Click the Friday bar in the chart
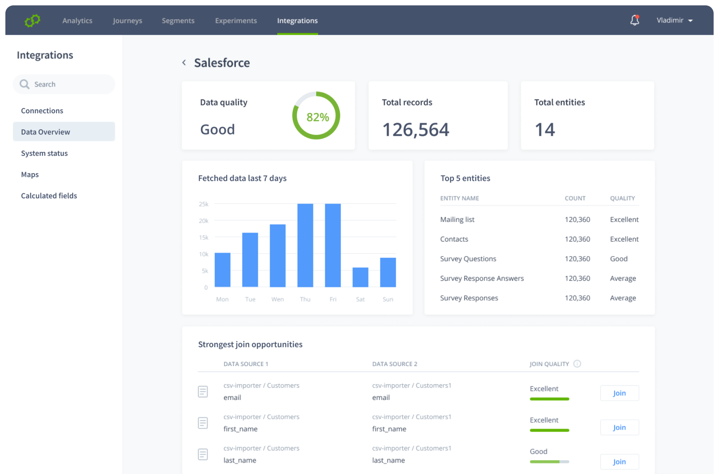Image resolution: width=719 pixels, height=474 pixels. tap(333, 245)
